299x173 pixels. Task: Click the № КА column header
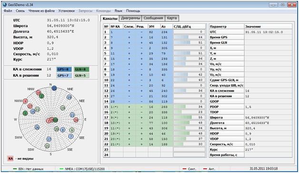coord(116,27)
